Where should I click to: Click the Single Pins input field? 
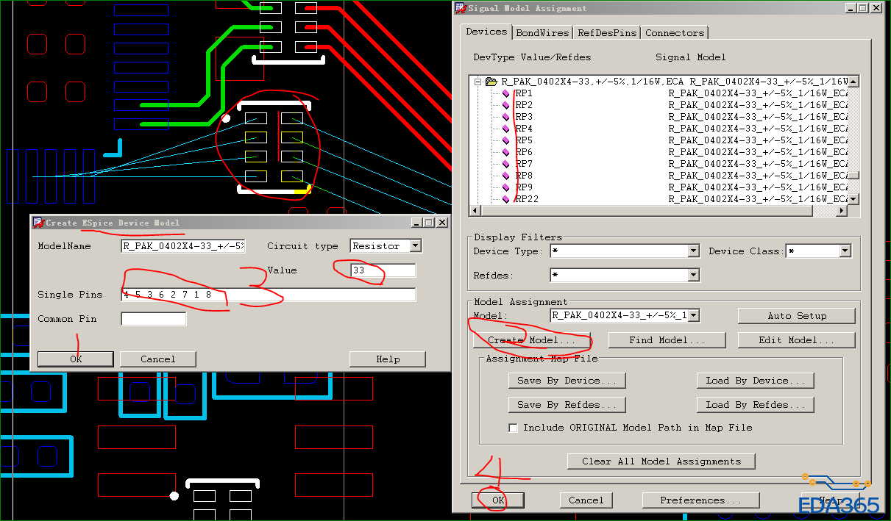point(269,295)
